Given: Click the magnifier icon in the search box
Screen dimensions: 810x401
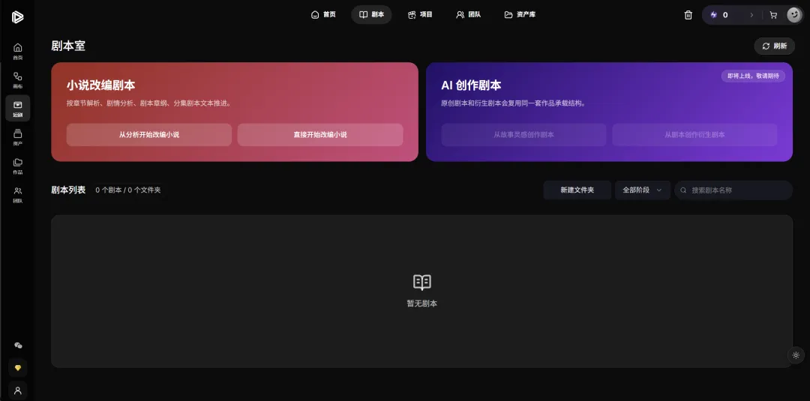Looking at the screenshot, I should pos(683,190).
